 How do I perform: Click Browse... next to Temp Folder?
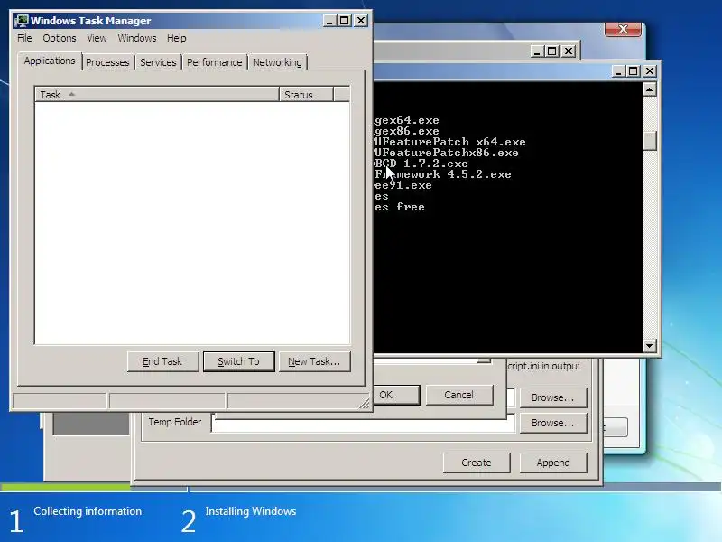click(x=553, y=423)
